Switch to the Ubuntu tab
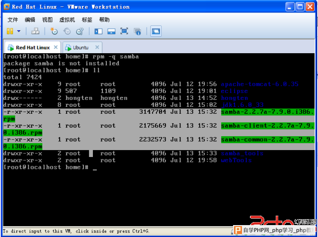The image size is (318, 237). point(80,48)
